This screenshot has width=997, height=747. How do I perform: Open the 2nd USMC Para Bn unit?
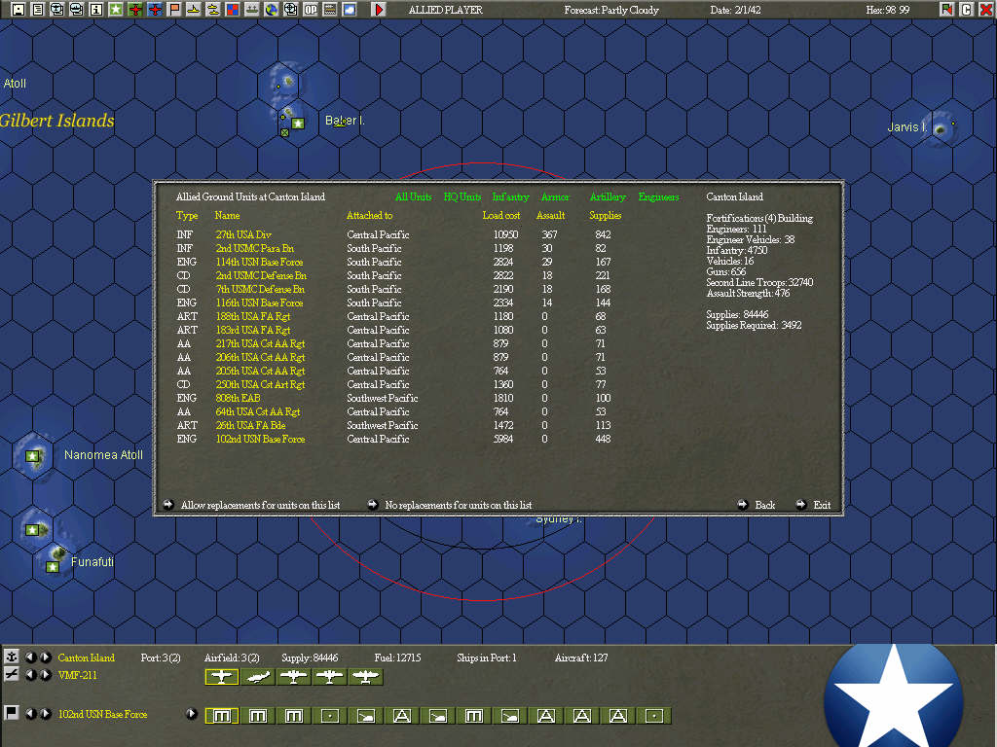point(255,248)
